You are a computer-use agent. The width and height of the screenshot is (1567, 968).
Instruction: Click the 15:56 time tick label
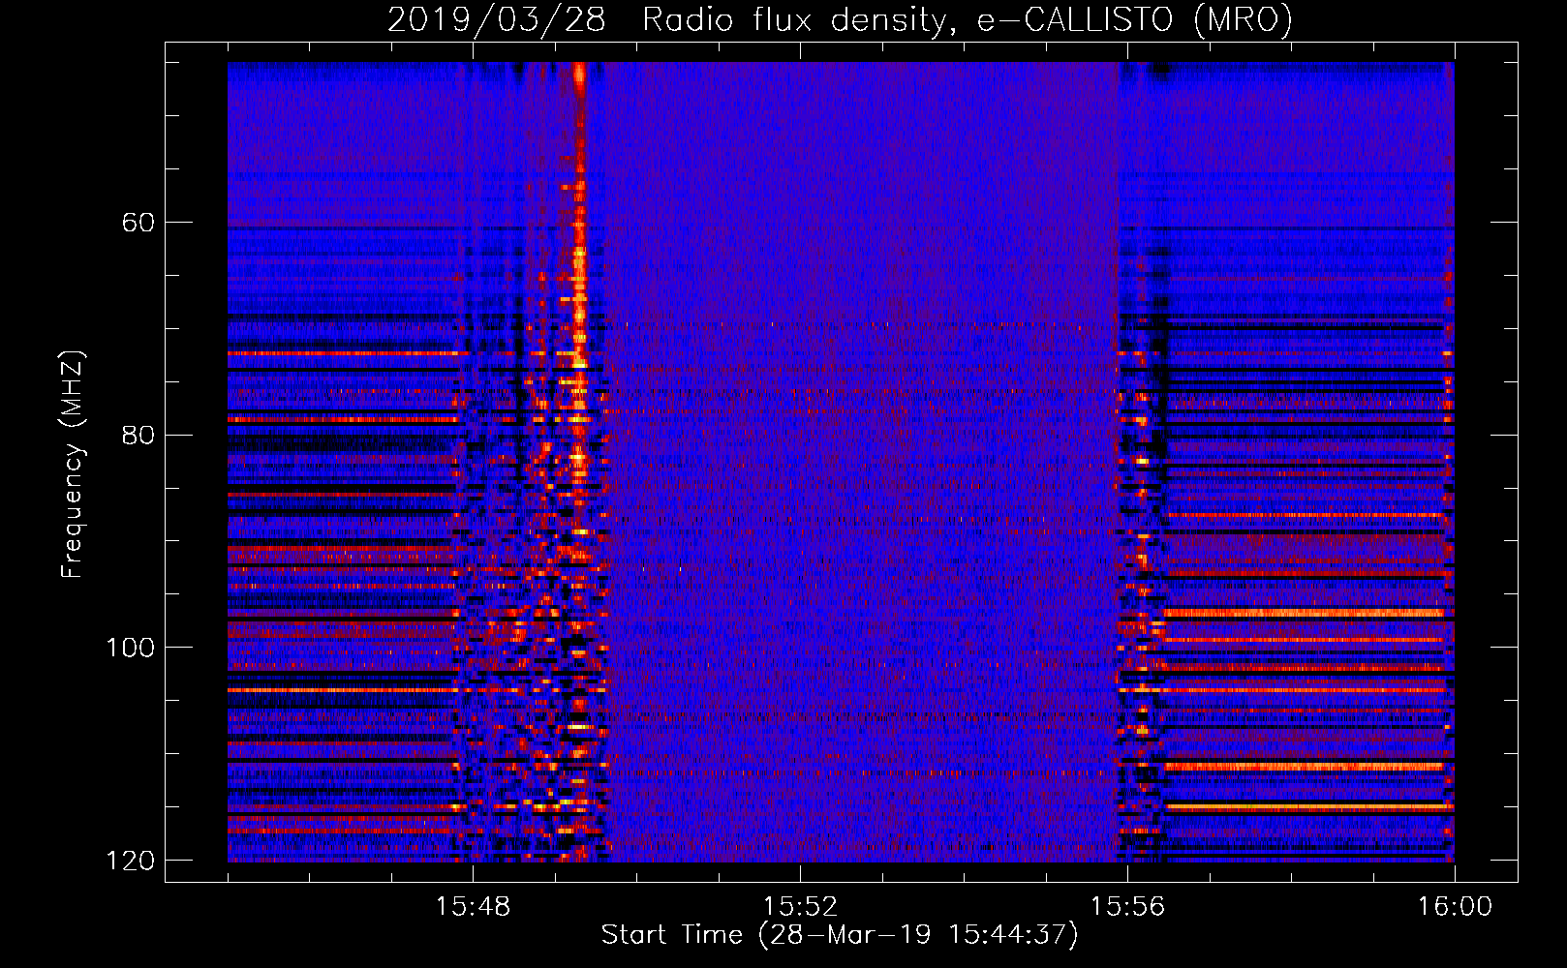pos(1127,907)
